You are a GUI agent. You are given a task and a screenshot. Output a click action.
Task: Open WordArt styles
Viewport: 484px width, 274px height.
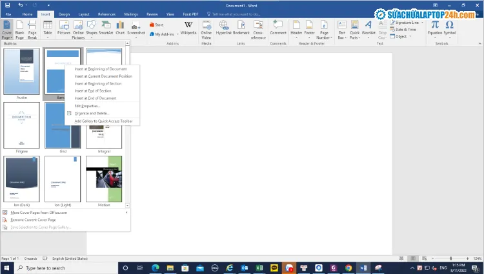[x=368, y=29]
